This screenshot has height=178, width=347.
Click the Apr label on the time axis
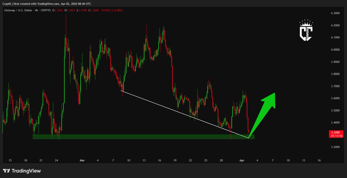point(242,160)
